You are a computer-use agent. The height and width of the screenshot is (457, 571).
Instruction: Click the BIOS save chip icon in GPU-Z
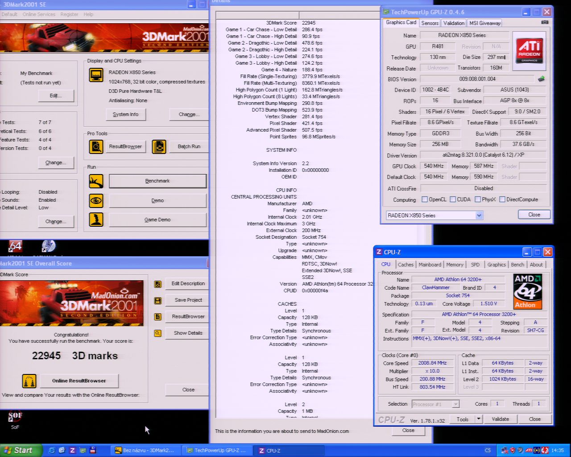point(541,79)
